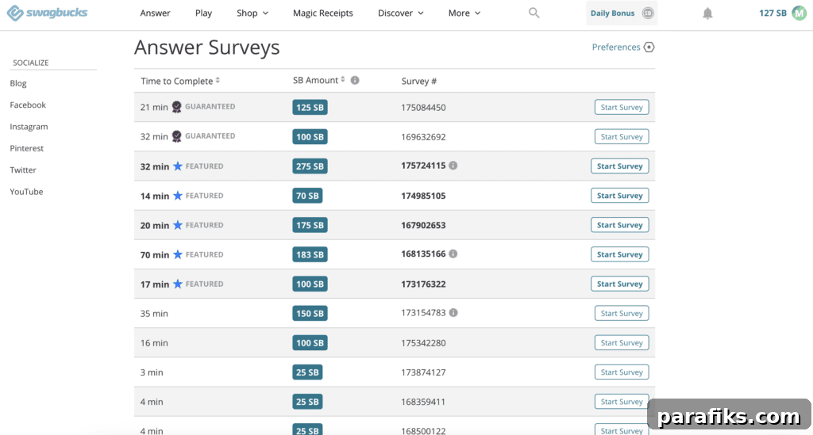Start survey 173176322
This screenshot has height=435, width=813.
pos(619,284)
